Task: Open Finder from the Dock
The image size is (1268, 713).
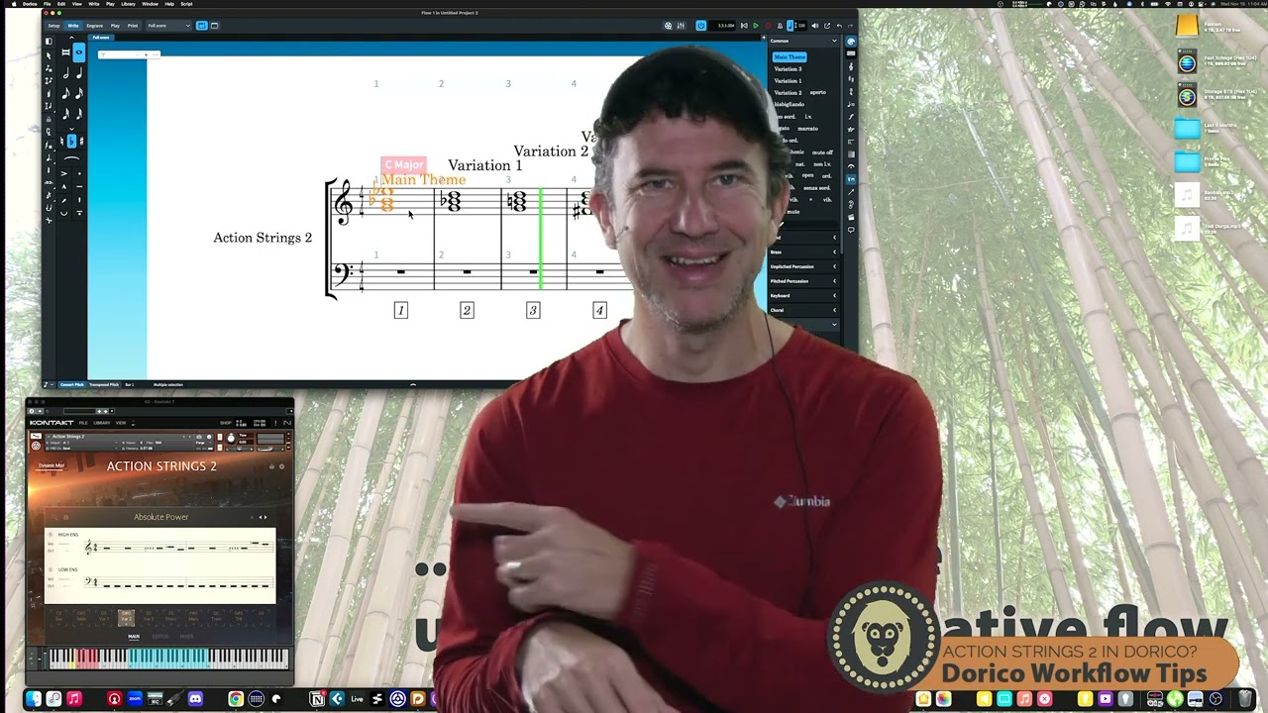Action: (x=34, y=699)
